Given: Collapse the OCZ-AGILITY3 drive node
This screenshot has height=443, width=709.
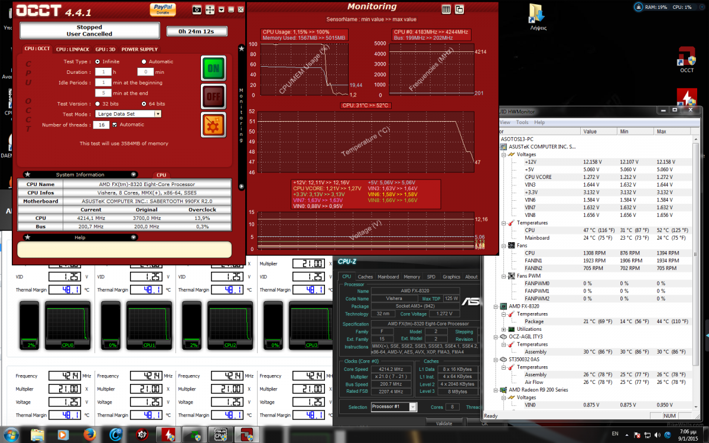Looking at the screenshot, I should coord(495,337).
